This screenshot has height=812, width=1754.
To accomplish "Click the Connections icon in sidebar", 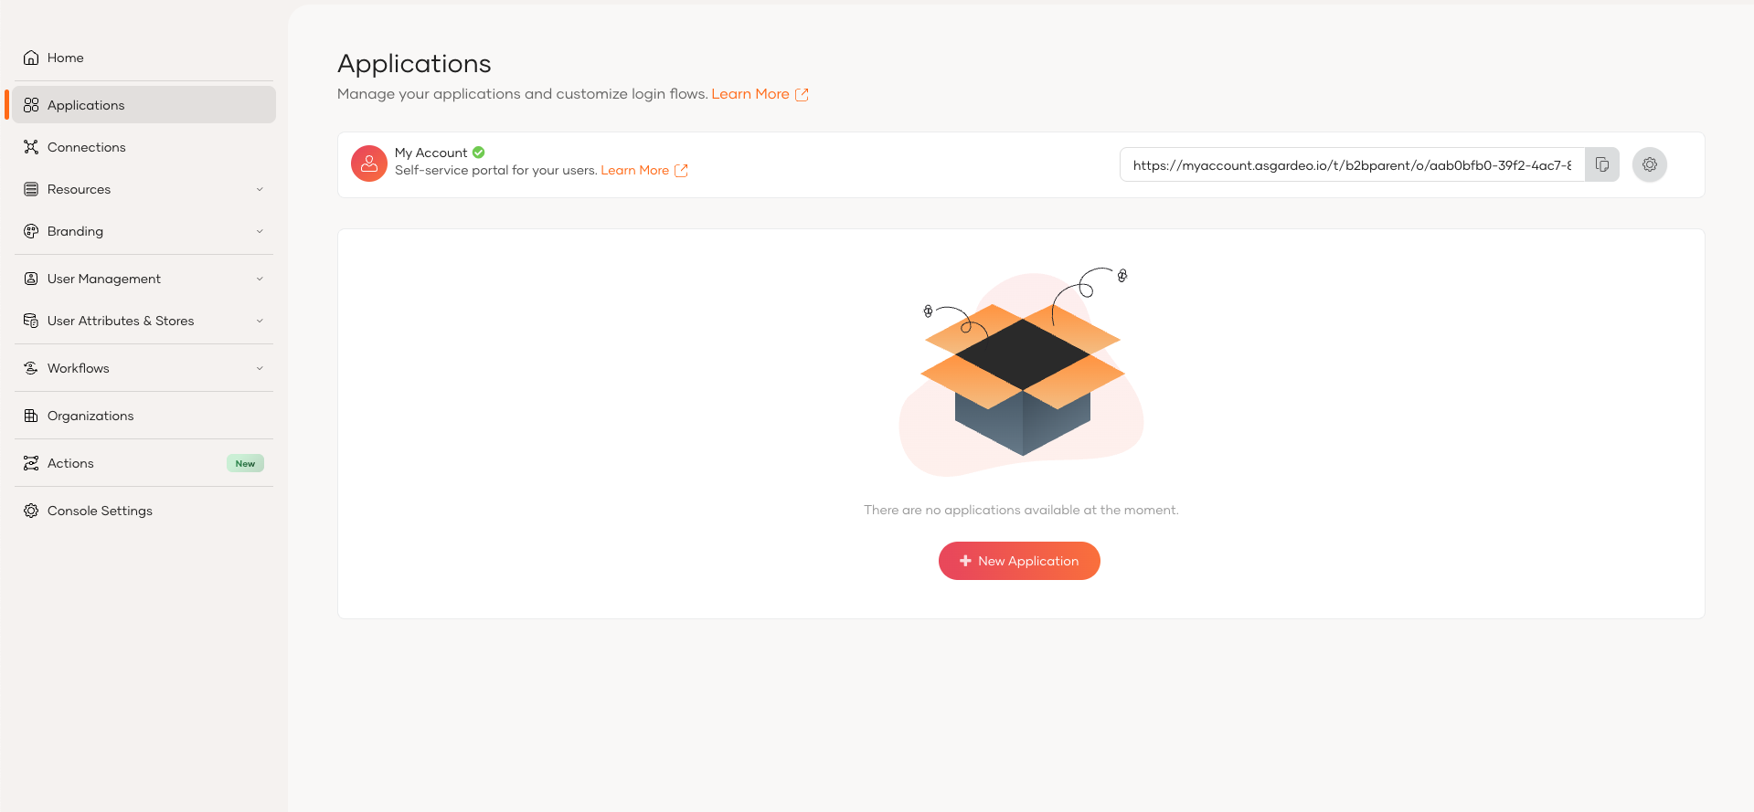I will 31,147.
